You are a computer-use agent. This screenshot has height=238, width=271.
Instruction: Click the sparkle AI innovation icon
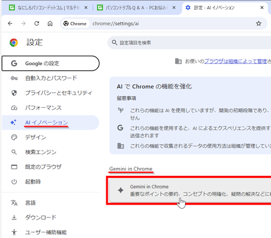coord(13,122)
